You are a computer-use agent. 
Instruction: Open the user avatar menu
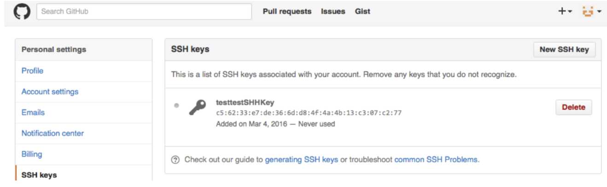pos(592,11)
